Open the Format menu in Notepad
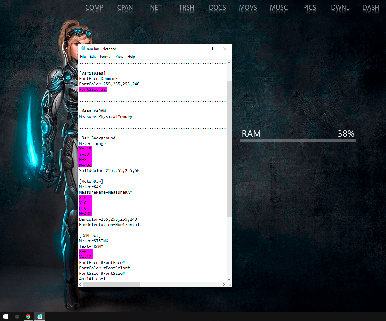 [x=106, y=57]
